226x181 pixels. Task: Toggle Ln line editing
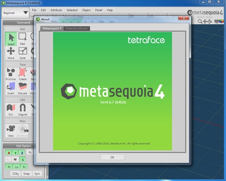point(17,167)
